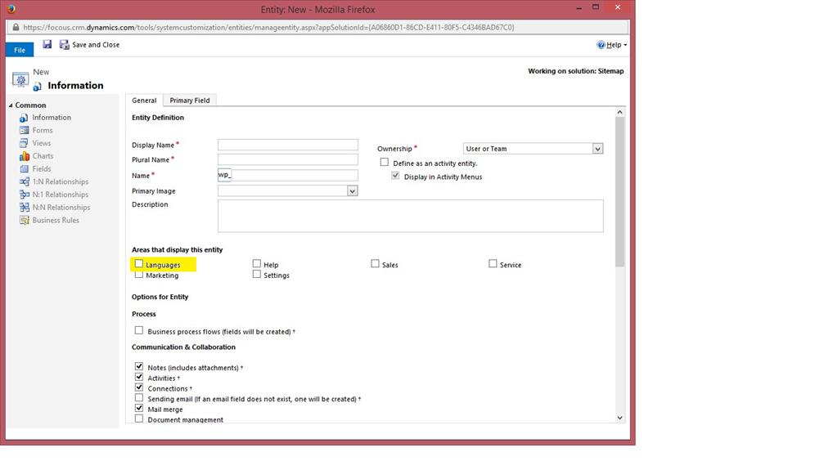838x470 pixels.
Task: Uncheck the Mail merge checkbox
Action: (x=139, y=409)
